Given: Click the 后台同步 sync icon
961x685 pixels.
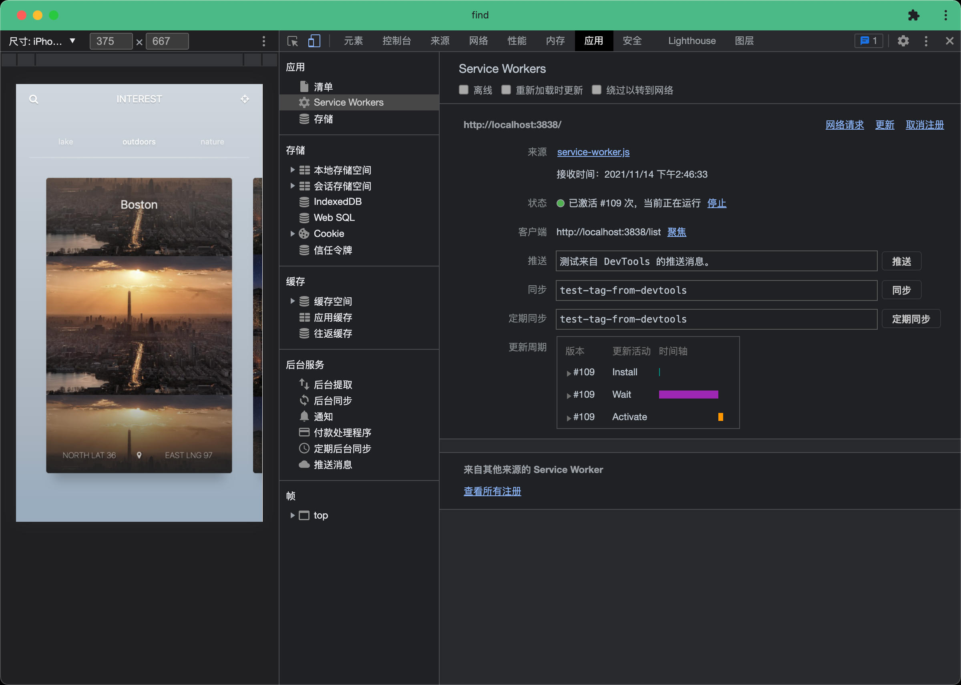Looking at the screenshot, I should pyautogui.click(x=304, y=400).
